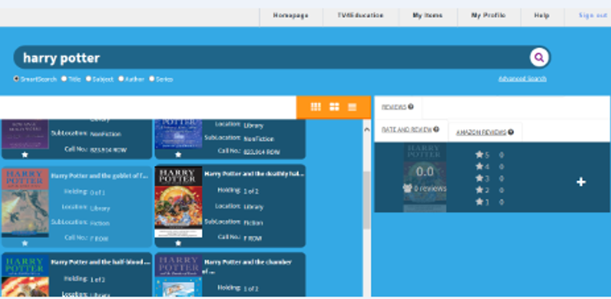Click '0 of 1' holding on Goblet card
Image resolution: width=611 pixels, height=299 pixels.
coord(97,193)
